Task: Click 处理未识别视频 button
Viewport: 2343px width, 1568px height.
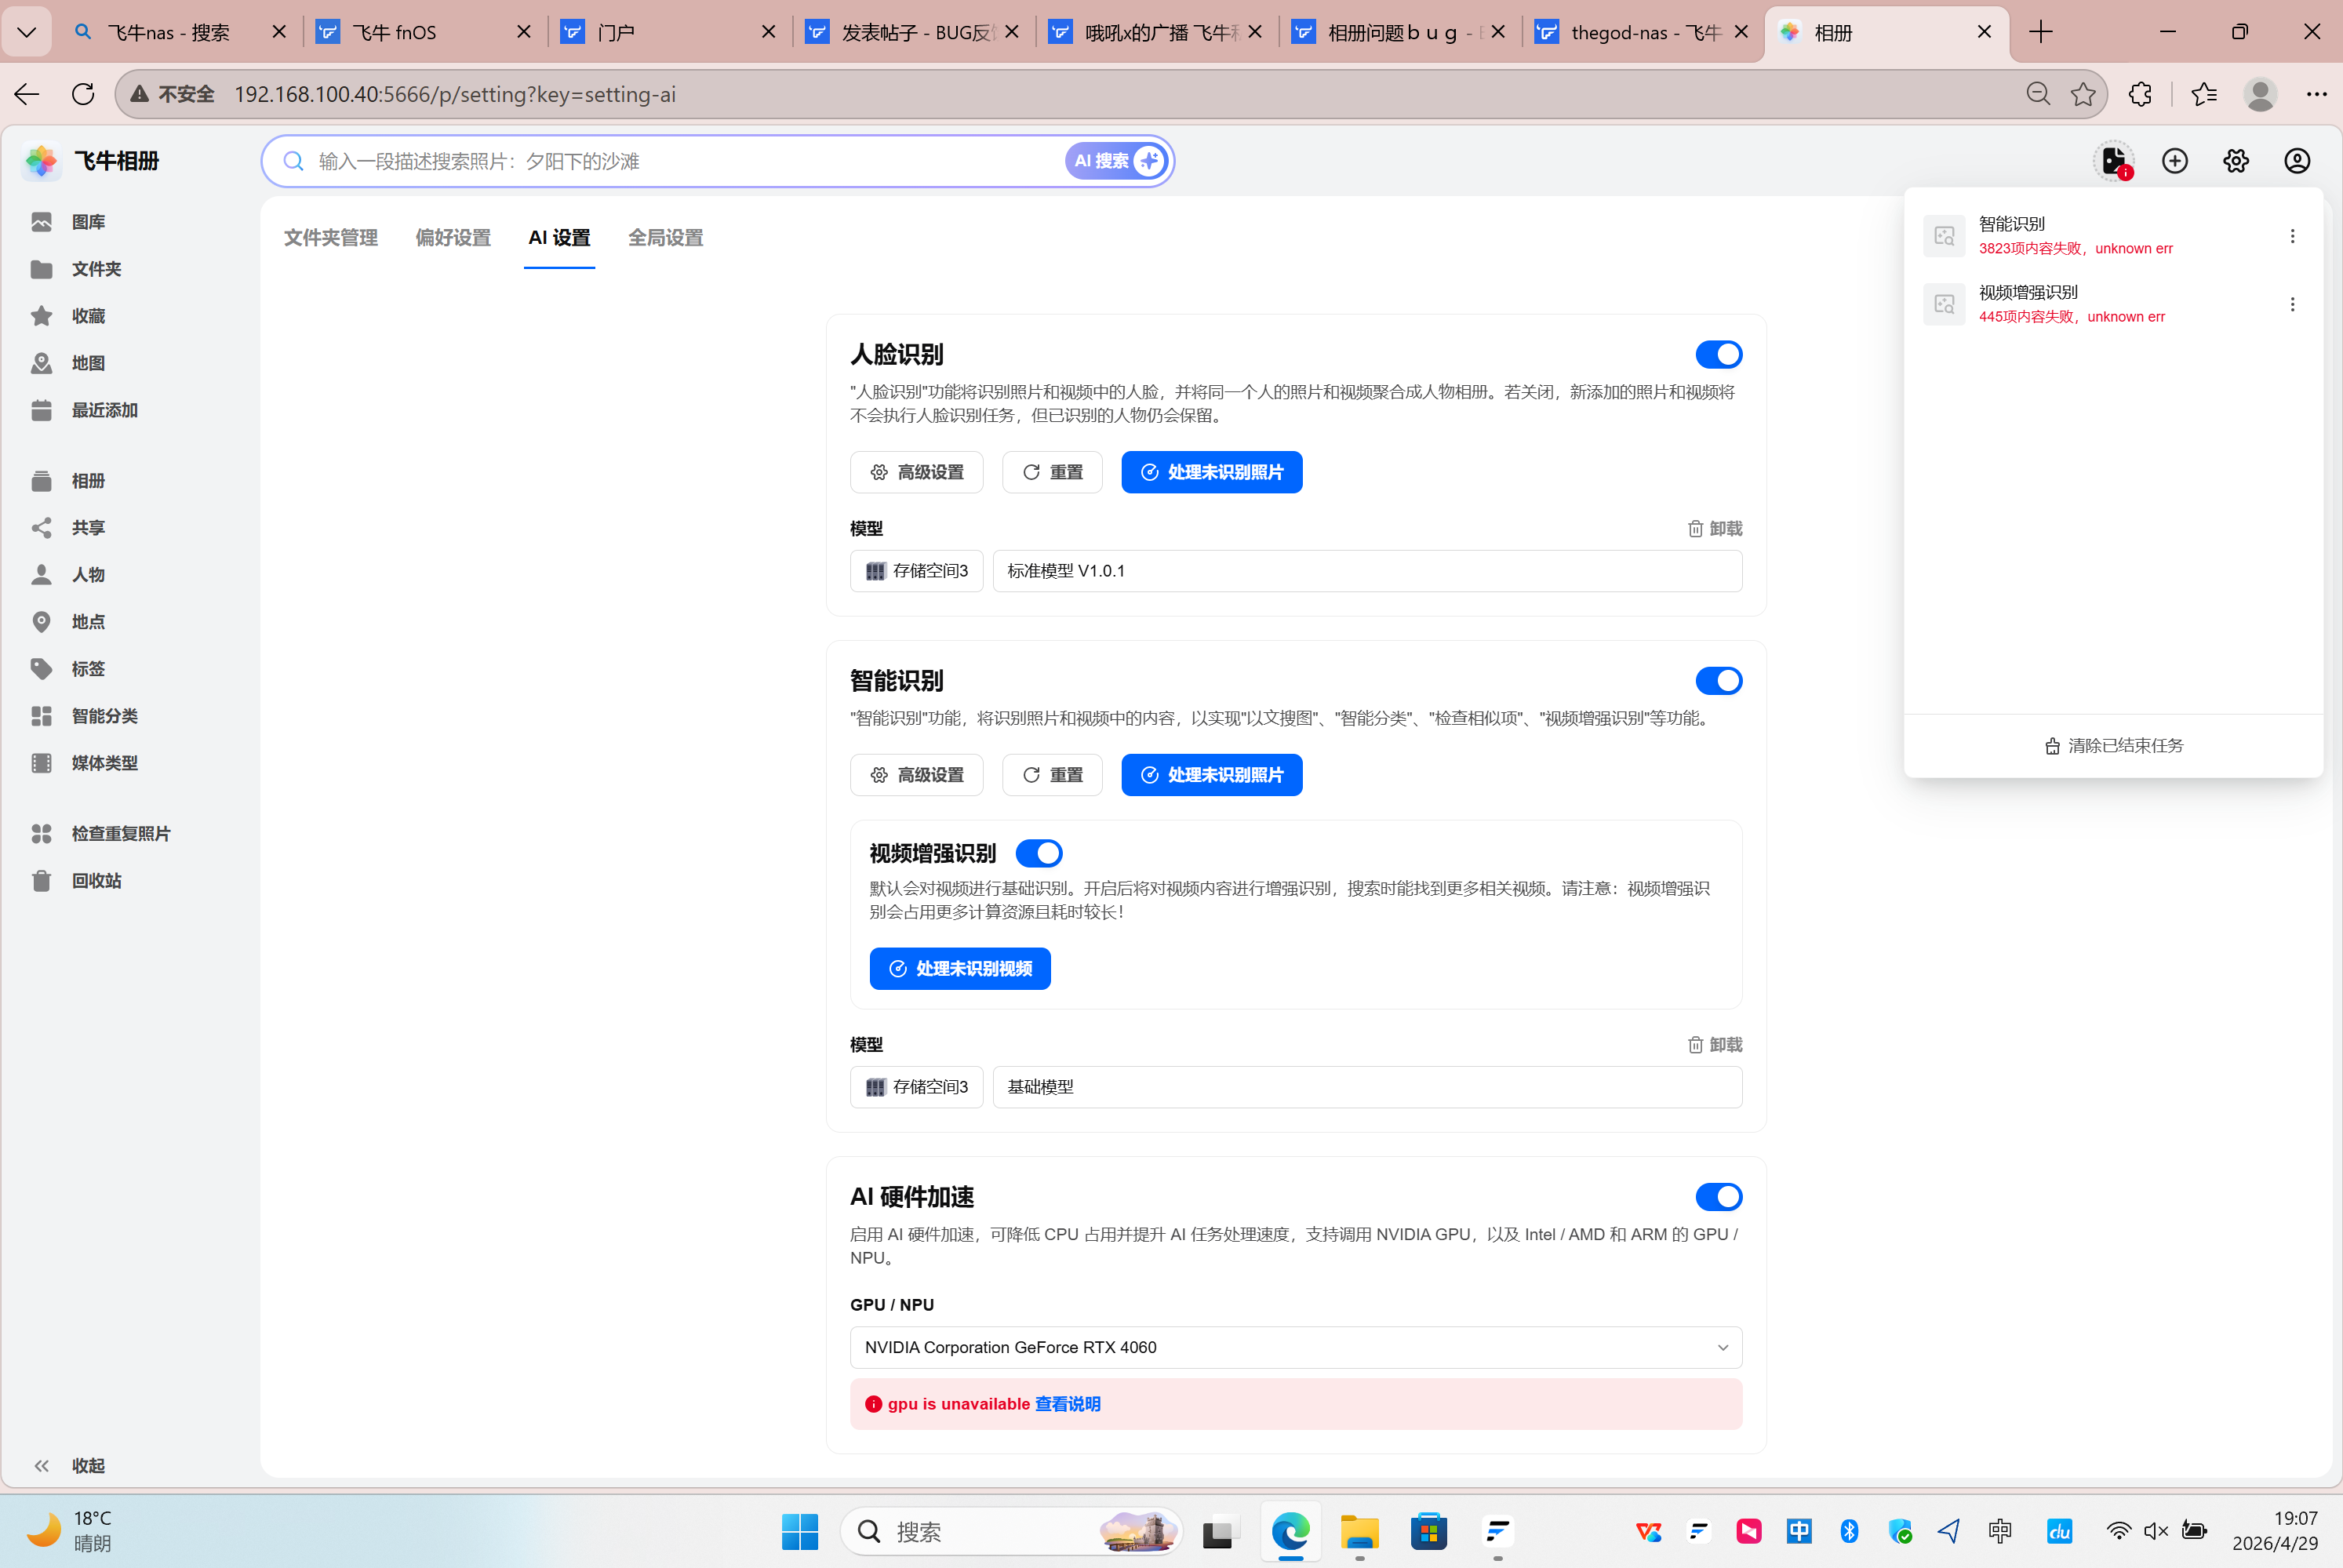Action: [959, 968]
